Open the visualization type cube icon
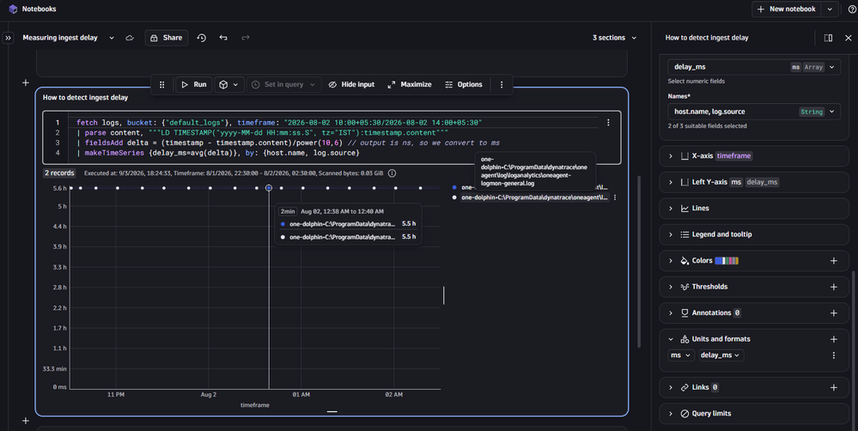 [223, 85]
